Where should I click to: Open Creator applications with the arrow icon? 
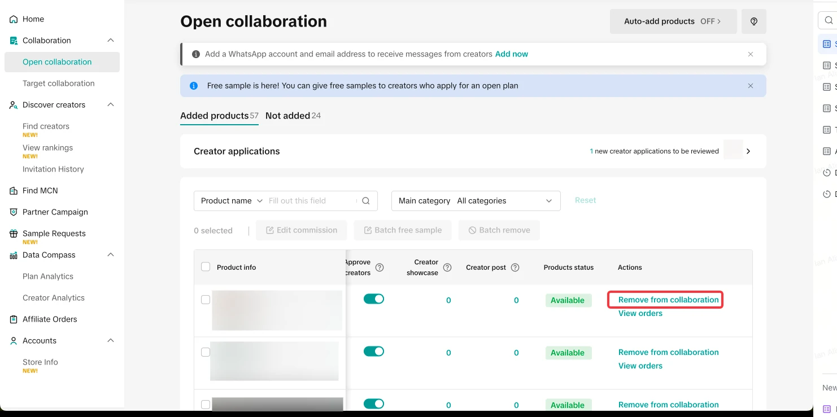tap(748, 151)
